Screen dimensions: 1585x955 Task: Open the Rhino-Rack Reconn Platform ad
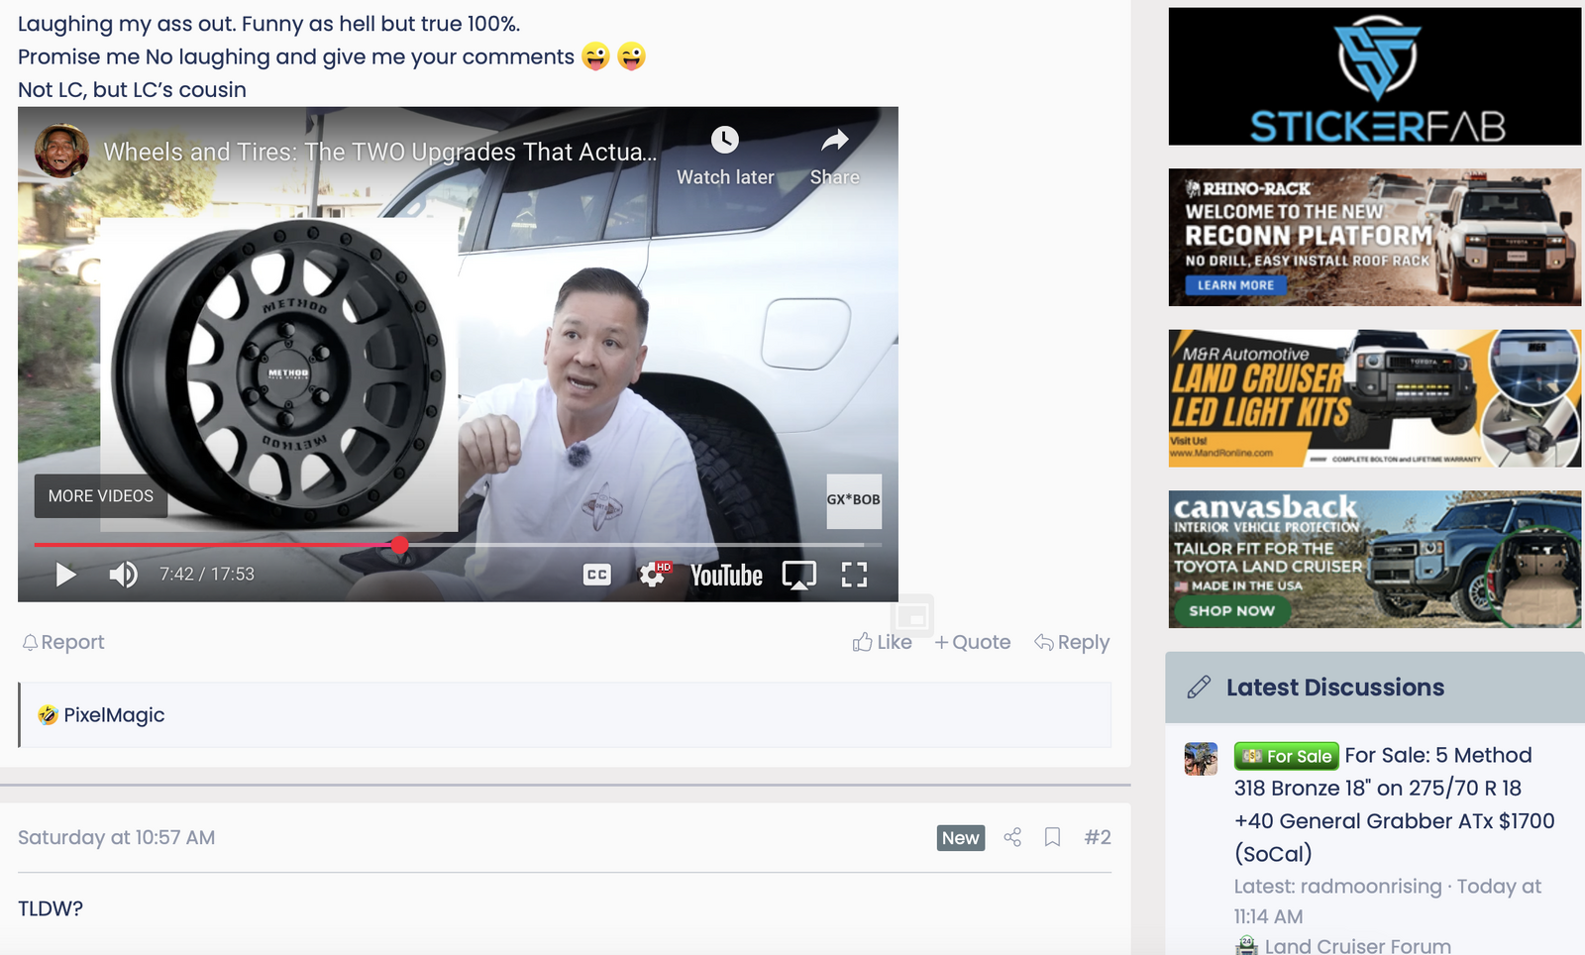pyautogui.click(x=1375, y=238)
